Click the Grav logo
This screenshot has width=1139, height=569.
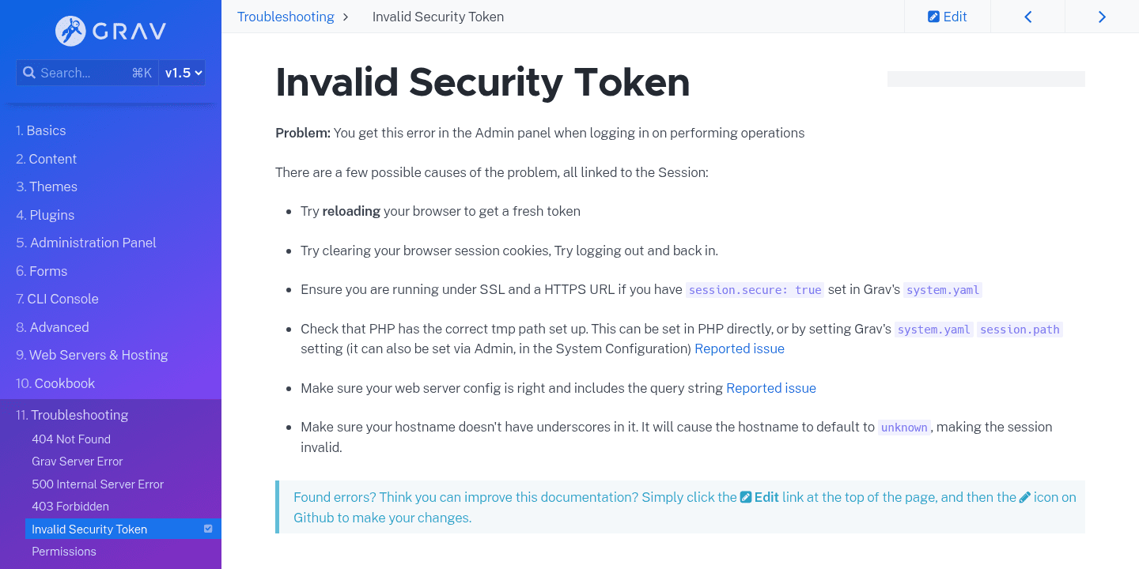coord(110,31)
